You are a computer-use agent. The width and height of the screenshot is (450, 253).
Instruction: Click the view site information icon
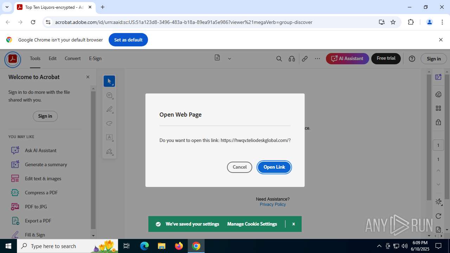click(48, 22)
